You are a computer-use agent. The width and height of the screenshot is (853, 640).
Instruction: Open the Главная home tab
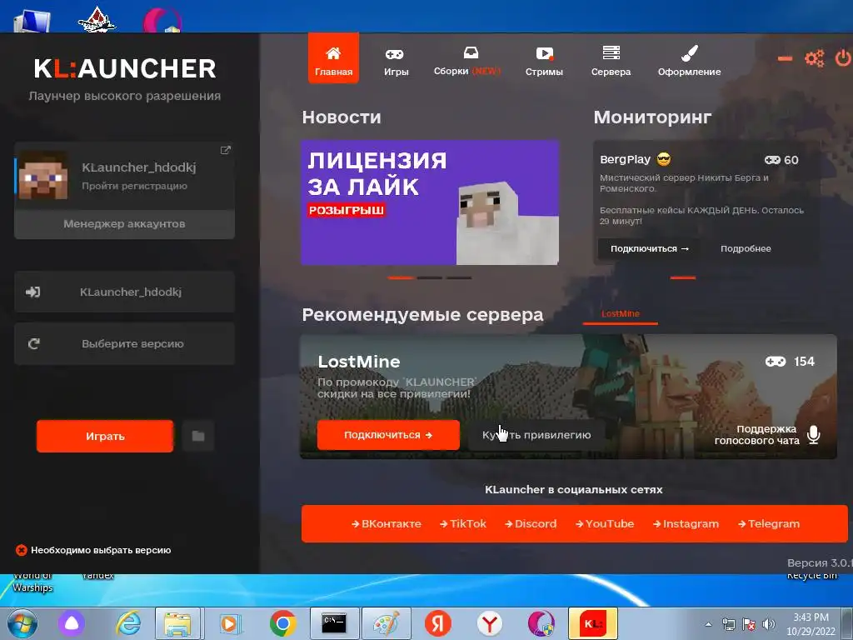coord(333,58)
